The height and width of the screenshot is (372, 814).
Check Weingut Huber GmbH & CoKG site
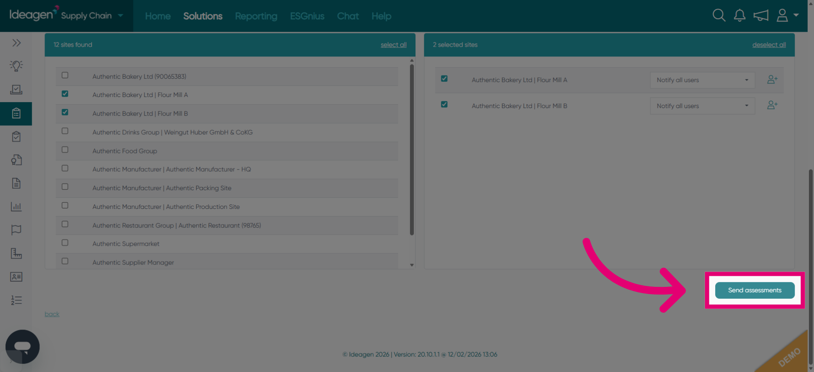coord(65,131)
